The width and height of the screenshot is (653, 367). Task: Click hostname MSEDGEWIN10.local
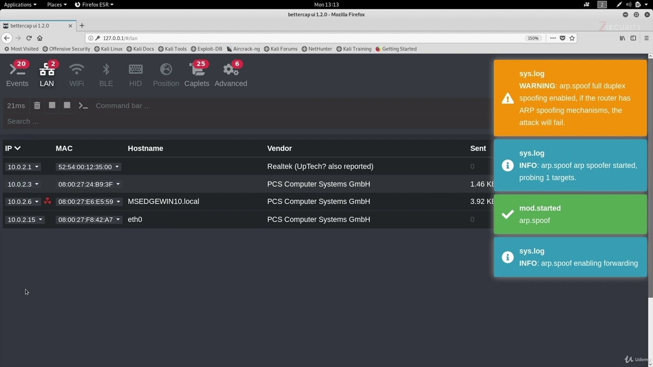163,201
